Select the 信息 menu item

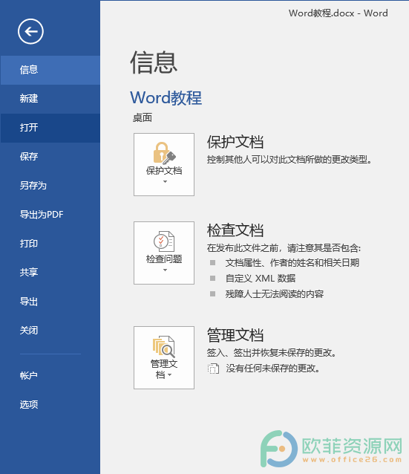tap(50, 70)
